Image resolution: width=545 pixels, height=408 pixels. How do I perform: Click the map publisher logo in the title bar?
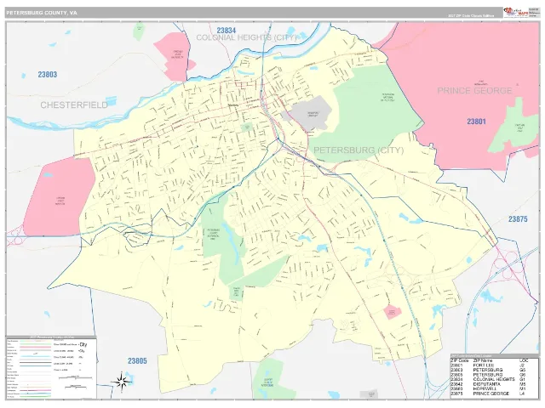[x=515, y=12]
